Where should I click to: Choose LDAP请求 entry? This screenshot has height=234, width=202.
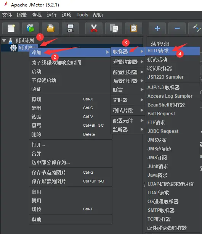(172, 193)
